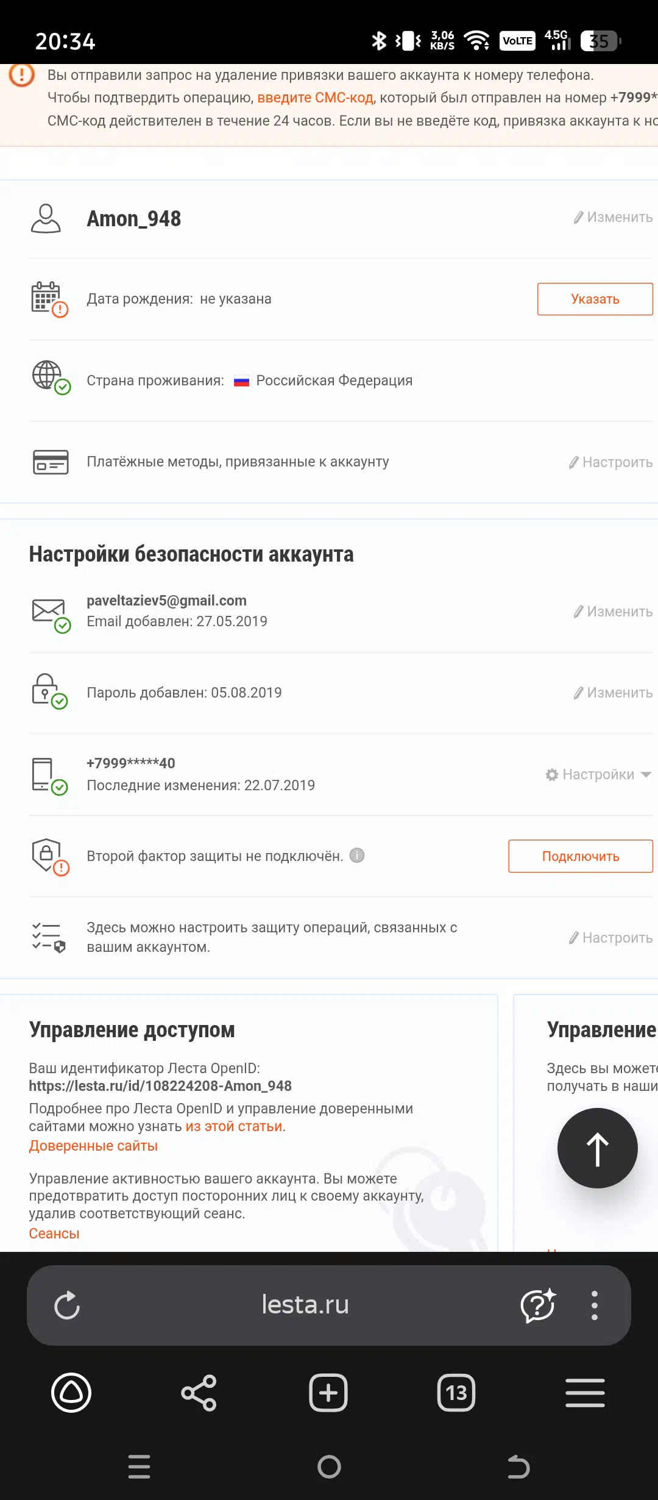Image resolution: width=658 pixels, height=1500 pixels.
Task: Click Настроить for payment methods
Action: (x=610, y=462)
